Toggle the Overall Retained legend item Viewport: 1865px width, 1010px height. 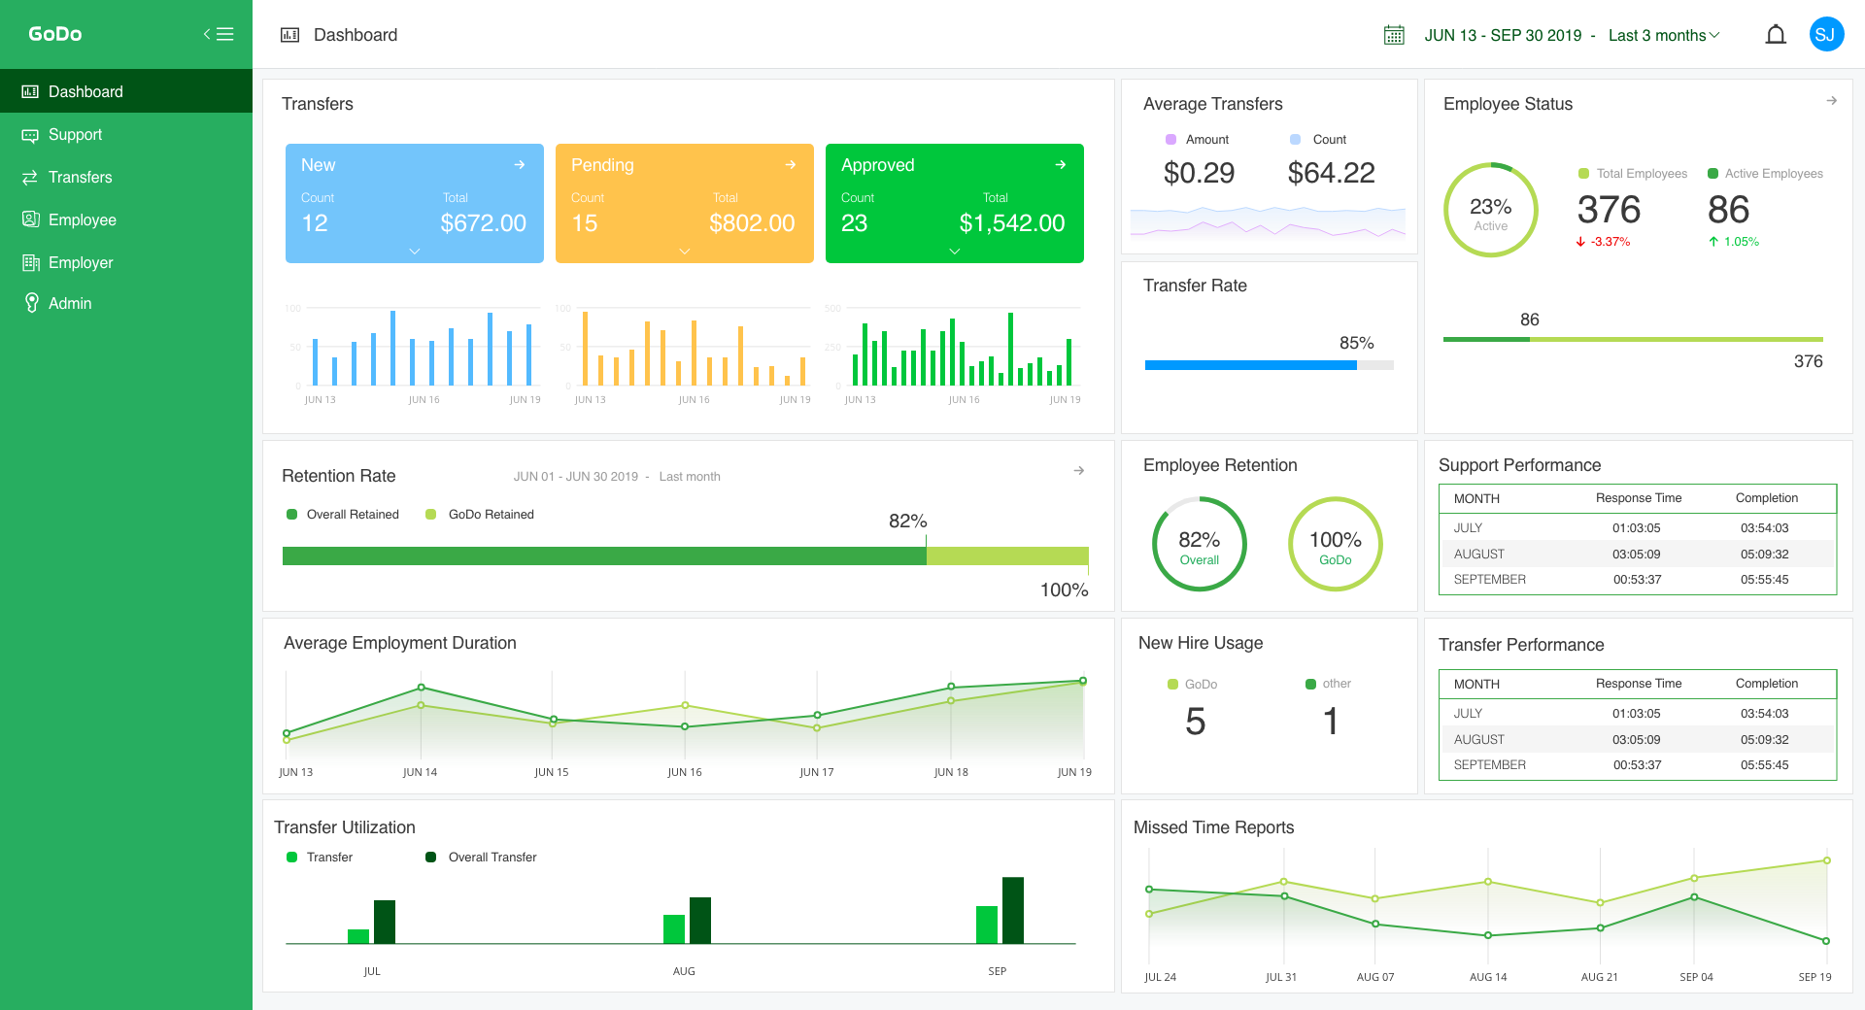click(x=343, y=515)
